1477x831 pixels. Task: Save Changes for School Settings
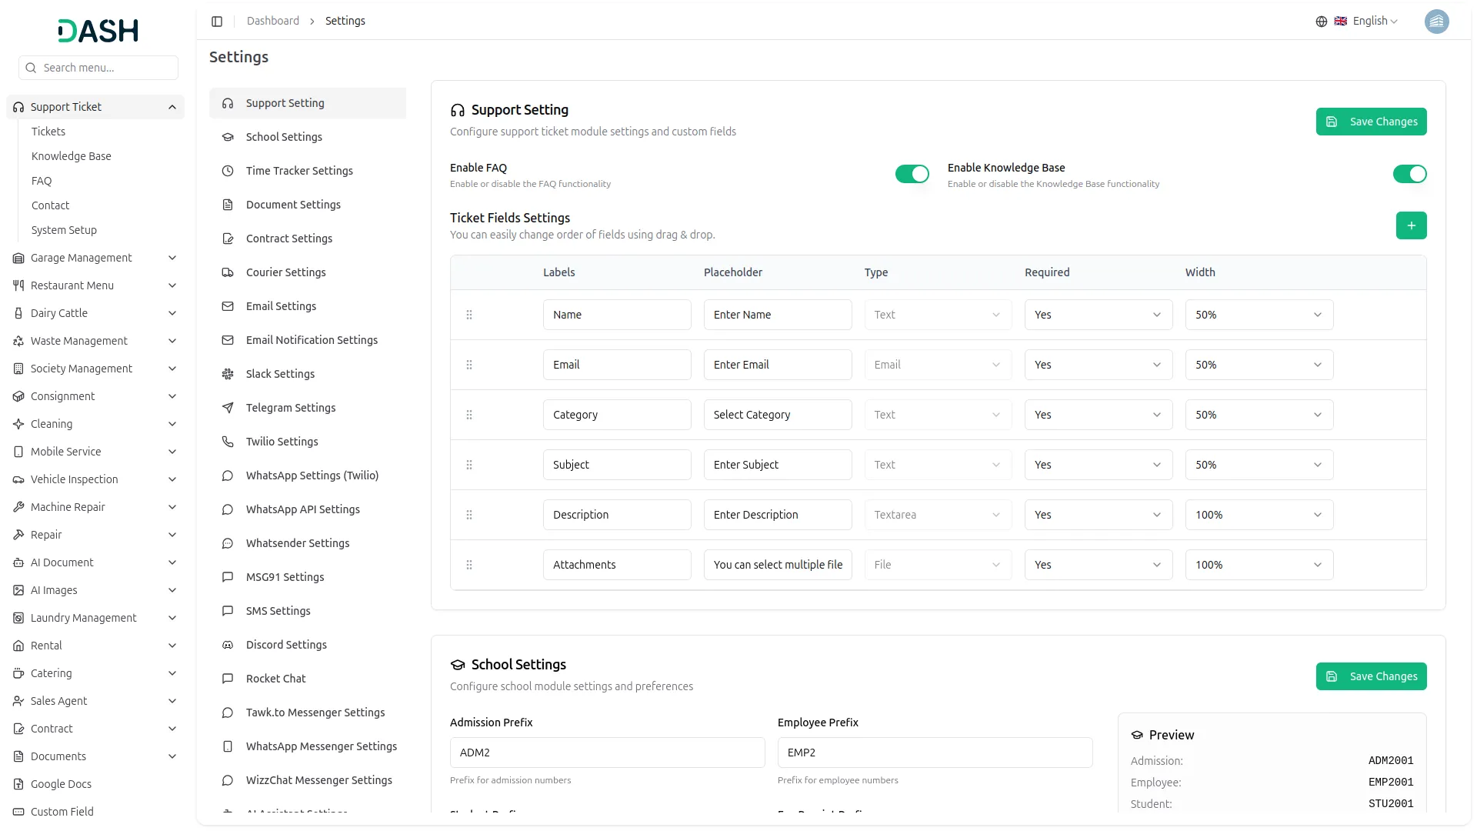(x=1371, y=676)
